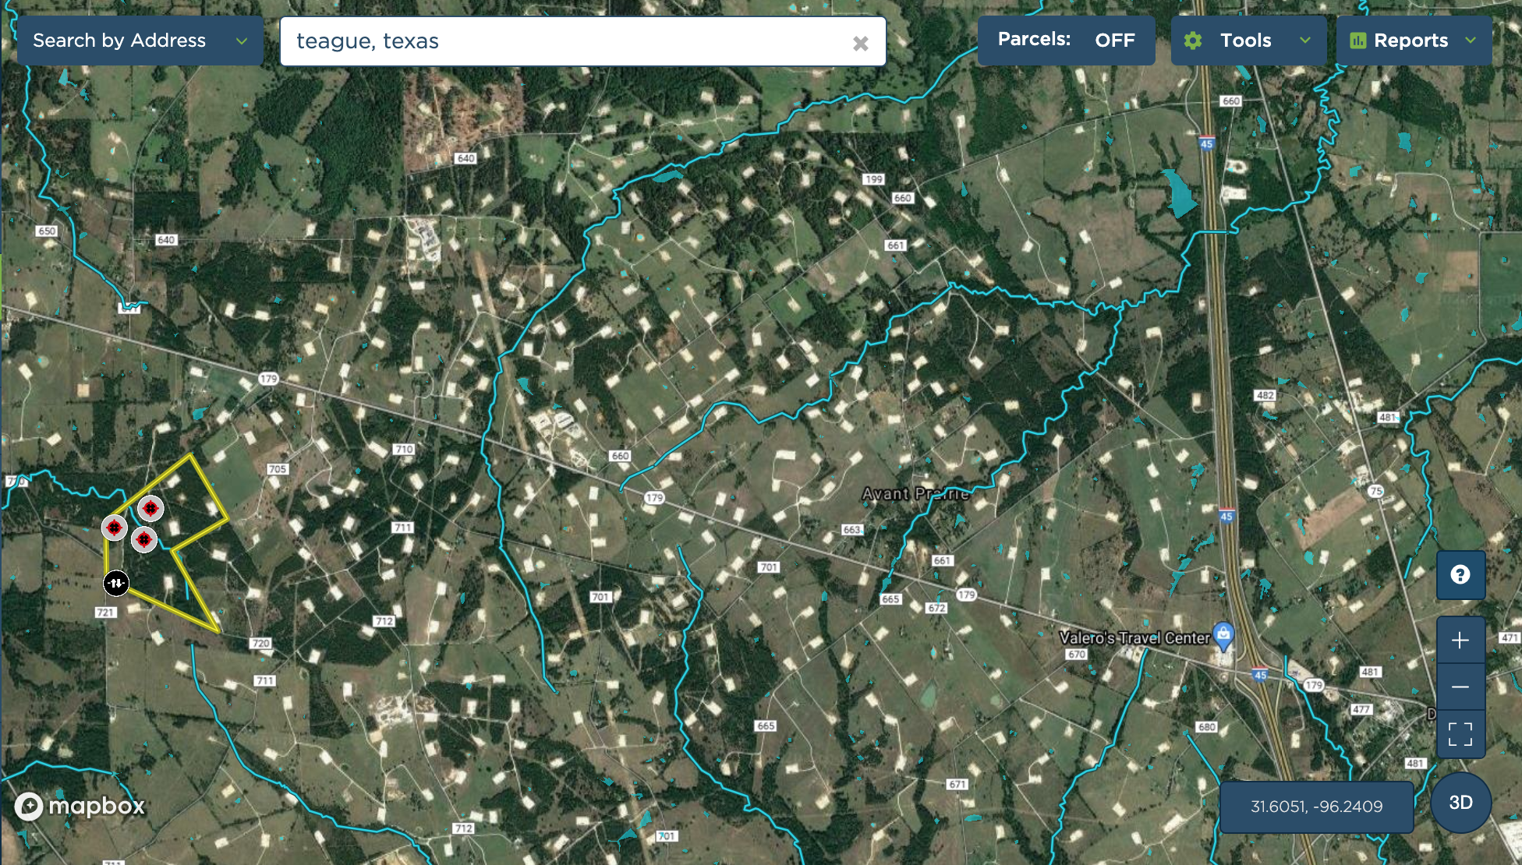Click the black marker icon on parcel boundary
Screen dimensions: 1522x865
point(116,583)
